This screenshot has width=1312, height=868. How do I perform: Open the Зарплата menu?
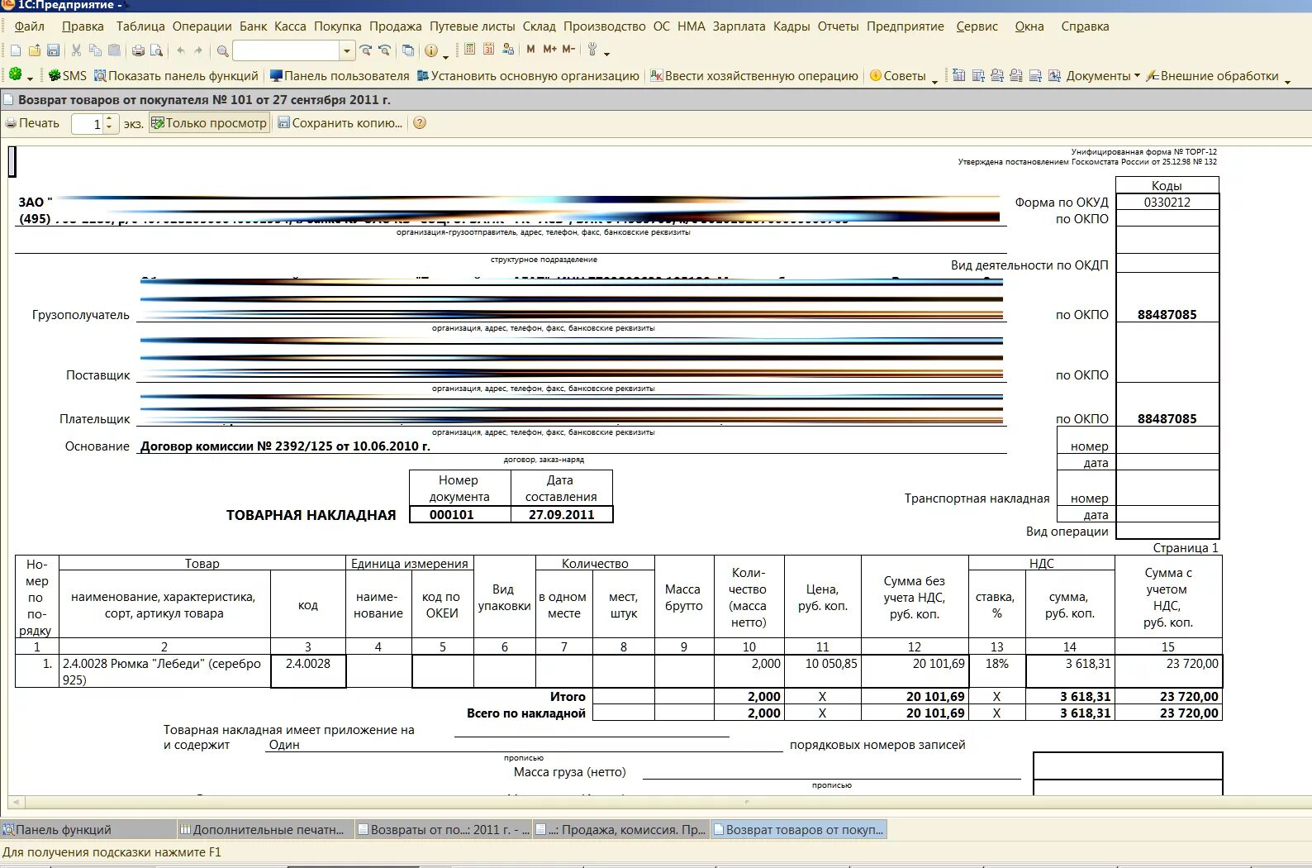click(x=739, y=26)
